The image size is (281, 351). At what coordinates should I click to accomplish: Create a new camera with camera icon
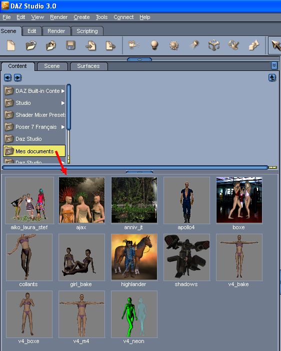pyautogui.click(x=134, y=45)
